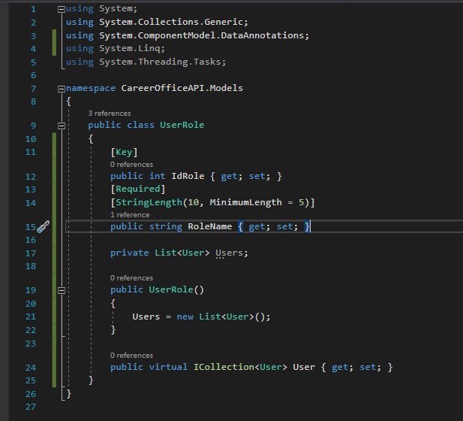
Task: Collapse the using directives block at line 1
Action: (61, 10)
